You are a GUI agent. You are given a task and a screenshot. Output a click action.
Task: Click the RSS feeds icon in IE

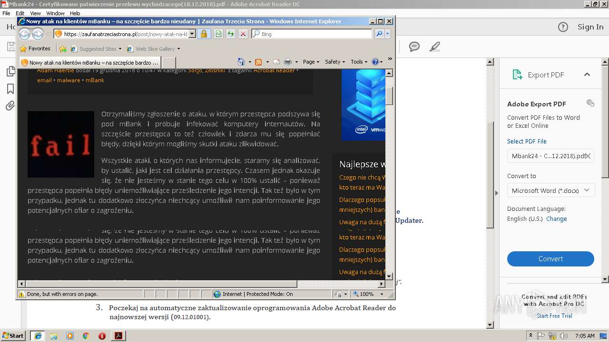click(258, 62)
